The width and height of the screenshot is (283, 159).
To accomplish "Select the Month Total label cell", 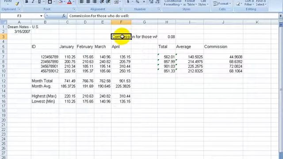I will (x=45, y=81).
